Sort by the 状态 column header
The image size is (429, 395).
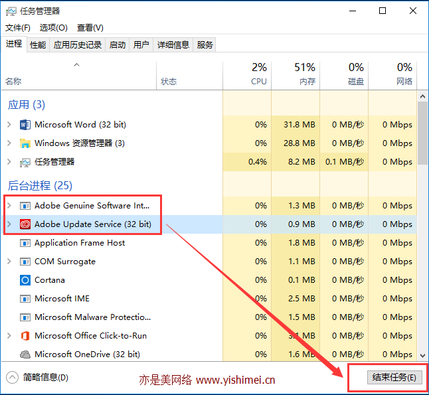(x=189, y=76)
